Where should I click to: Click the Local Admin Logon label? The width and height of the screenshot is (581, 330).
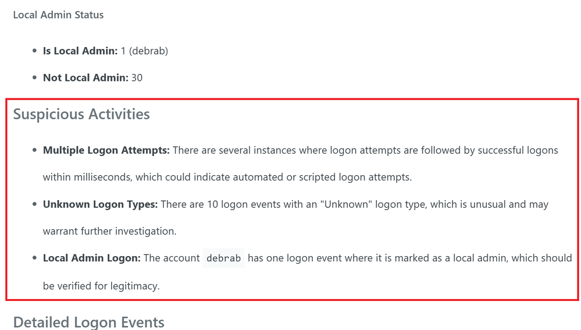point(92,258)
